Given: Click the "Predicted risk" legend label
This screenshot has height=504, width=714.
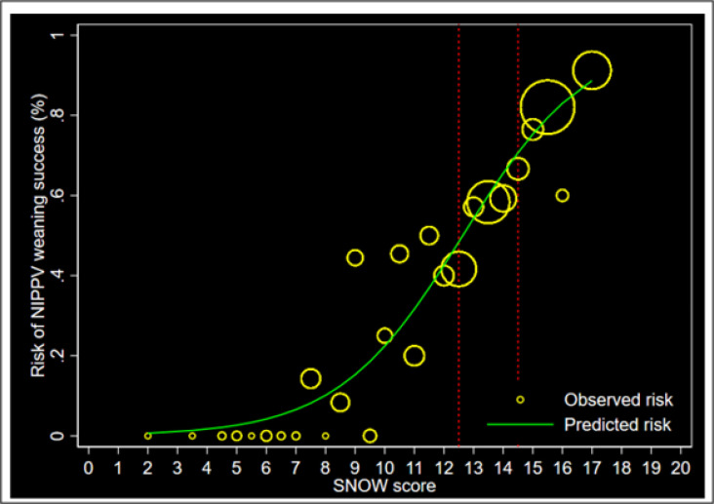Looking at the screenshot, I should coord(617,424).
